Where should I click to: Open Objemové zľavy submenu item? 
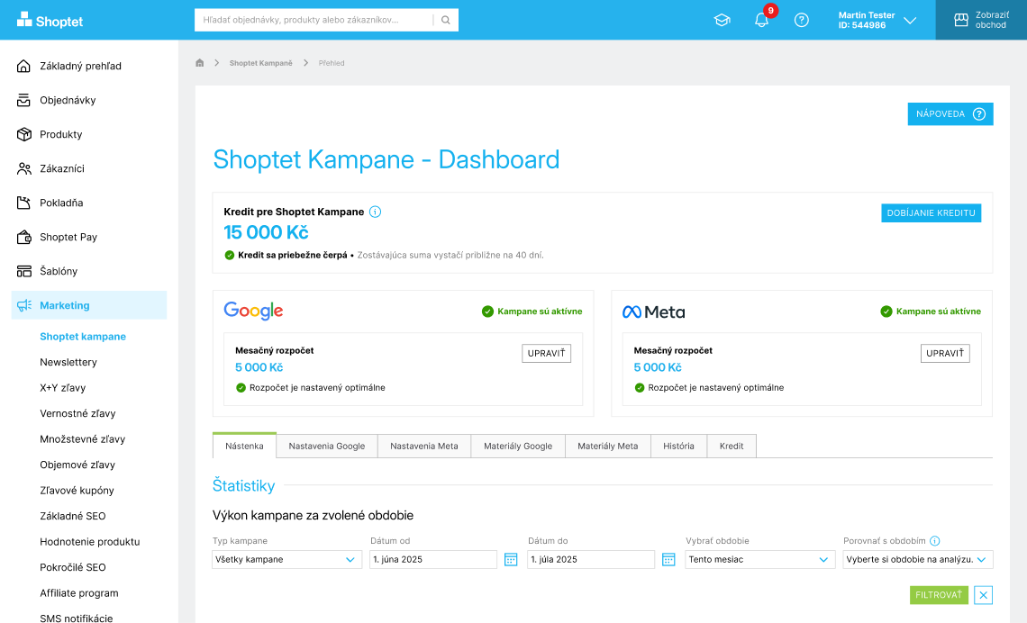point(77,465)
